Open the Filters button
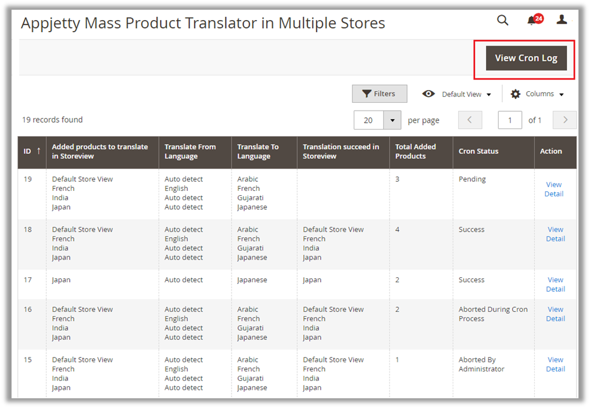This screenshot has width=590, height=408. pyautogui.click(x=379, y=94)
